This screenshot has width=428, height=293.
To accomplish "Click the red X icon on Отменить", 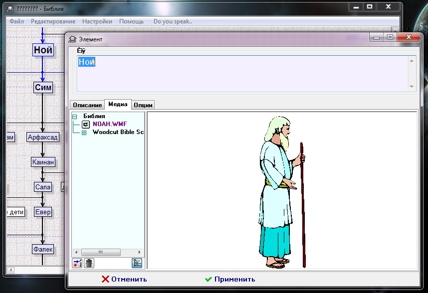I will click(105, 279).
